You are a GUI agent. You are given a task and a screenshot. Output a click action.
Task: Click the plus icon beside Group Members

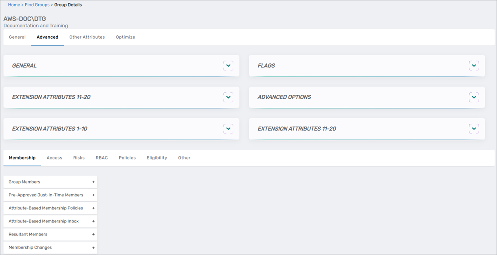(x=93, y=181)
